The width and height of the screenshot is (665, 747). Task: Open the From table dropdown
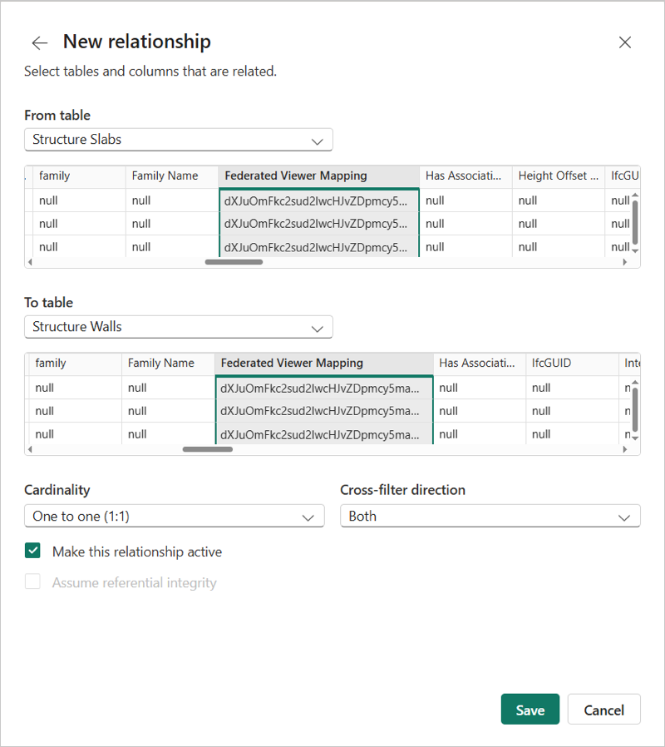coord(178,140)
